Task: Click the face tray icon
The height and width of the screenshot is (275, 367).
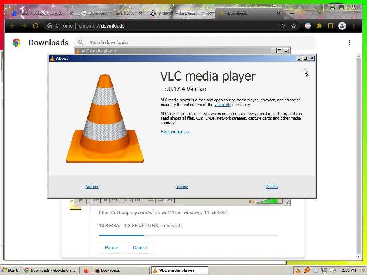Action: (x=316, y=270)
